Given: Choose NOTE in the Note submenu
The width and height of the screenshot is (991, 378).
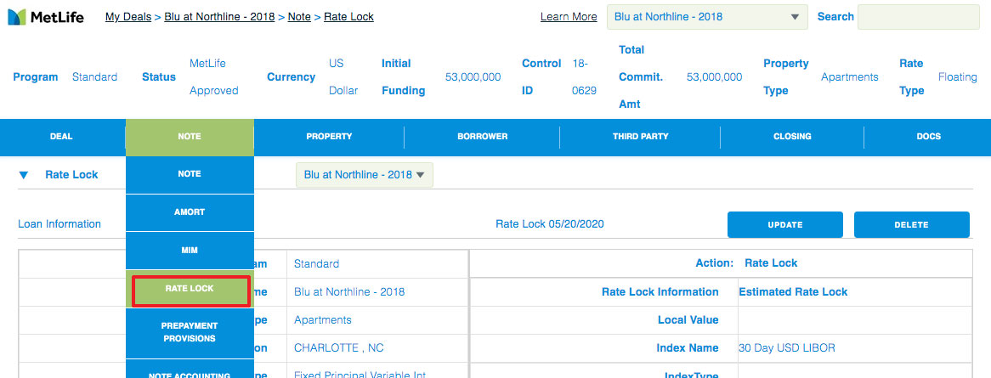Looking at the screenshot, I should pos(190,174).
